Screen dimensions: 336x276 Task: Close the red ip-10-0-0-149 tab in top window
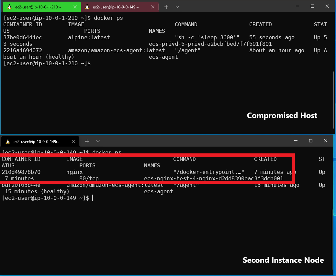[x=152, y=7]
